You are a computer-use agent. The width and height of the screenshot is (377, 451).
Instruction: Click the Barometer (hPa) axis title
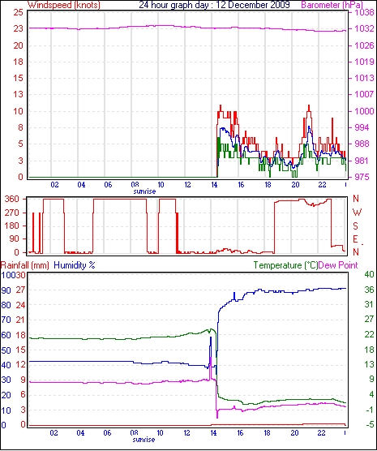[x=332, y=5]
